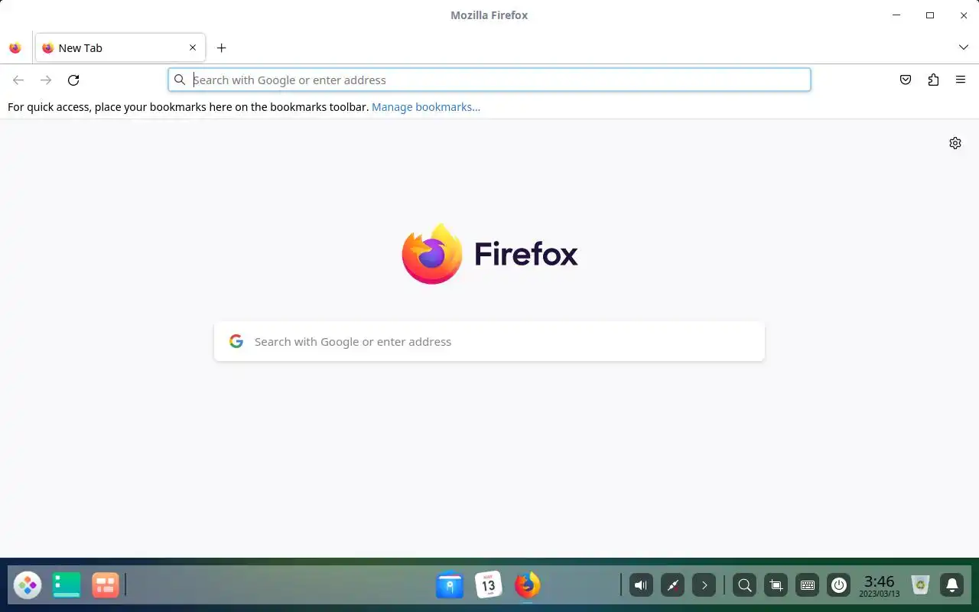
Task: Open a new tab with plus button
Action: (x=221, y=47)
